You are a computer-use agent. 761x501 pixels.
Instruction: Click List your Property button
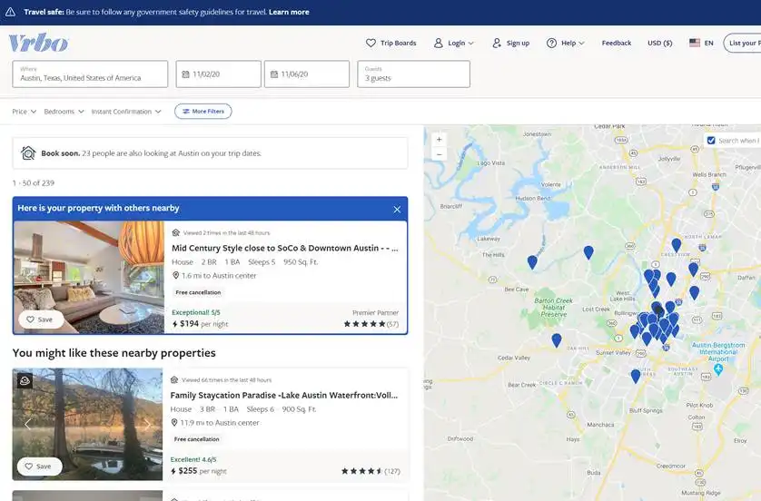[742, 43]
